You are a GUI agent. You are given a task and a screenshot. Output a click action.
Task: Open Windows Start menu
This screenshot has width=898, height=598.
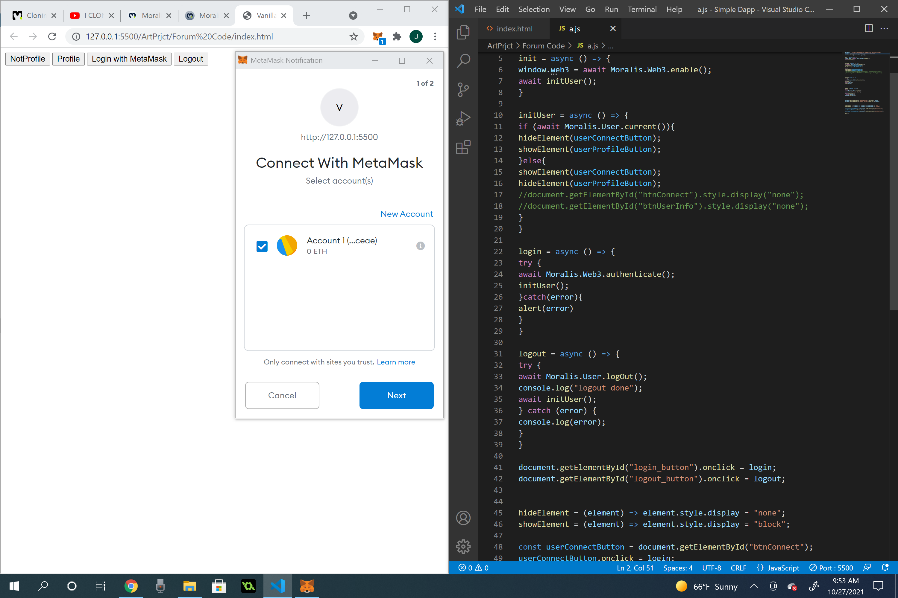pos(14,586)
